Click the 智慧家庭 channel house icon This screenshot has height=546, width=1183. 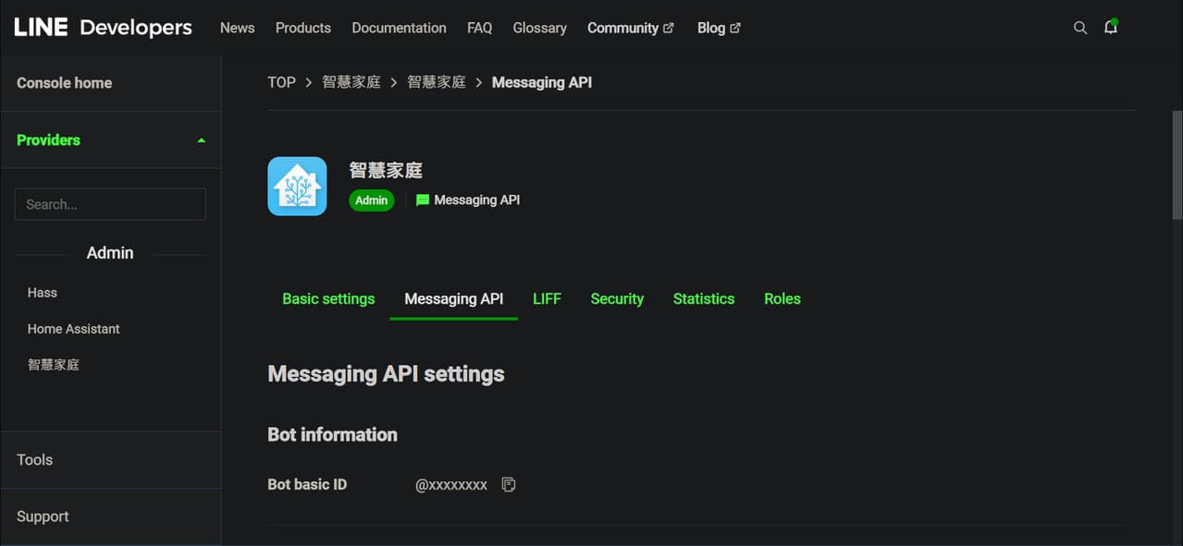coord(297,186)
